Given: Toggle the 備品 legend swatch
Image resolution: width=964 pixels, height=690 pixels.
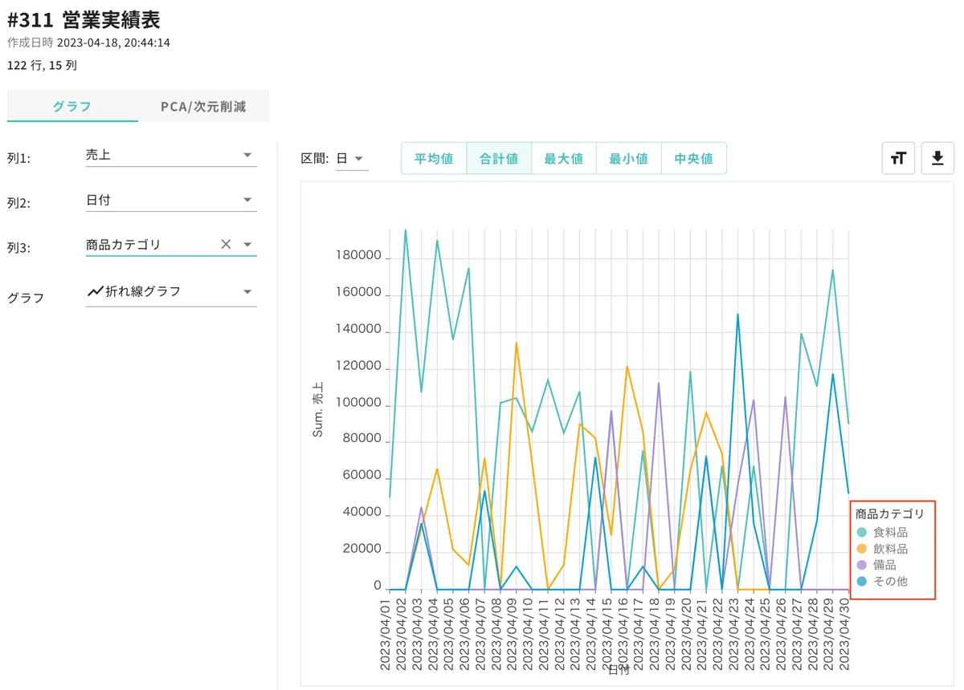Looking at the screenshot, I should pyautogui.click(x=862, y=565).
